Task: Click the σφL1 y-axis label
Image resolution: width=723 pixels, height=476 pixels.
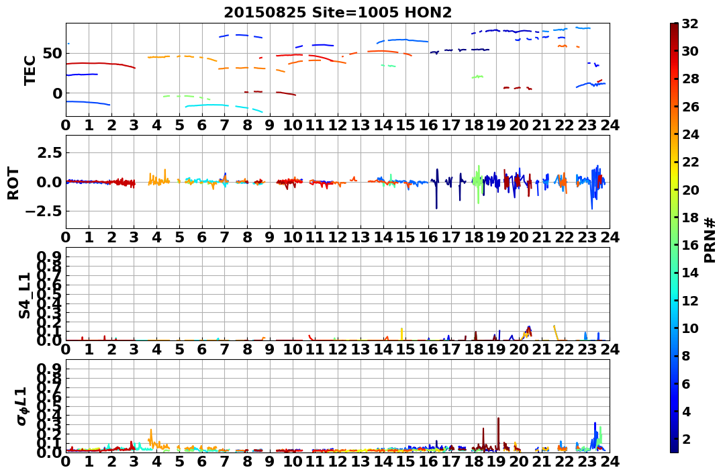Action: [22, 406]
